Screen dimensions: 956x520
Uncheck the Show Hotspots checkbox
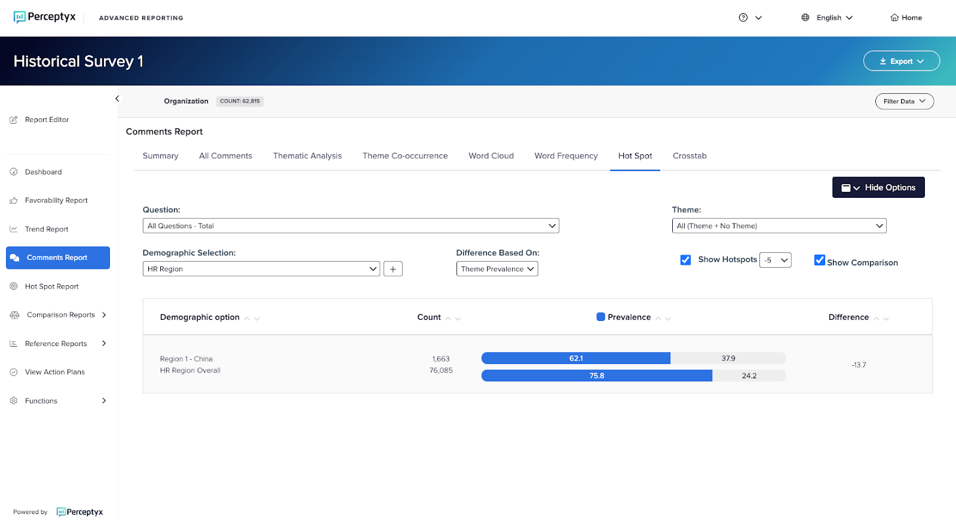tap(685, 259)
